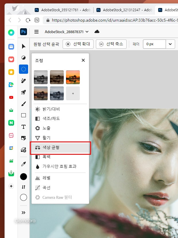Click the place image plus tool
Image resolution: width=178 pixels, height=238 pixels.
point(24,150)
